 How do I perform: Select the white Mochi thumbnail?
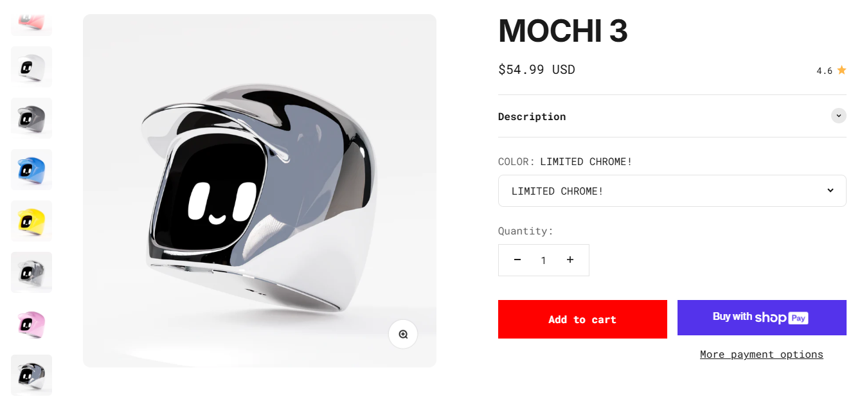(31, 67)
